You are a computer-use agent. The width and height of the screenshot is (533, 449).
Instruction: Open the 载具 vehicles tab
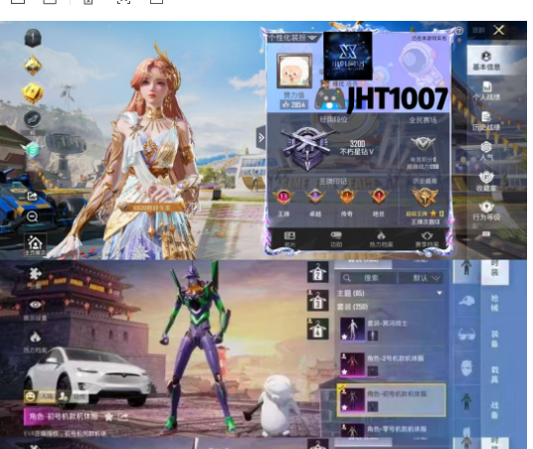[494, 374]
